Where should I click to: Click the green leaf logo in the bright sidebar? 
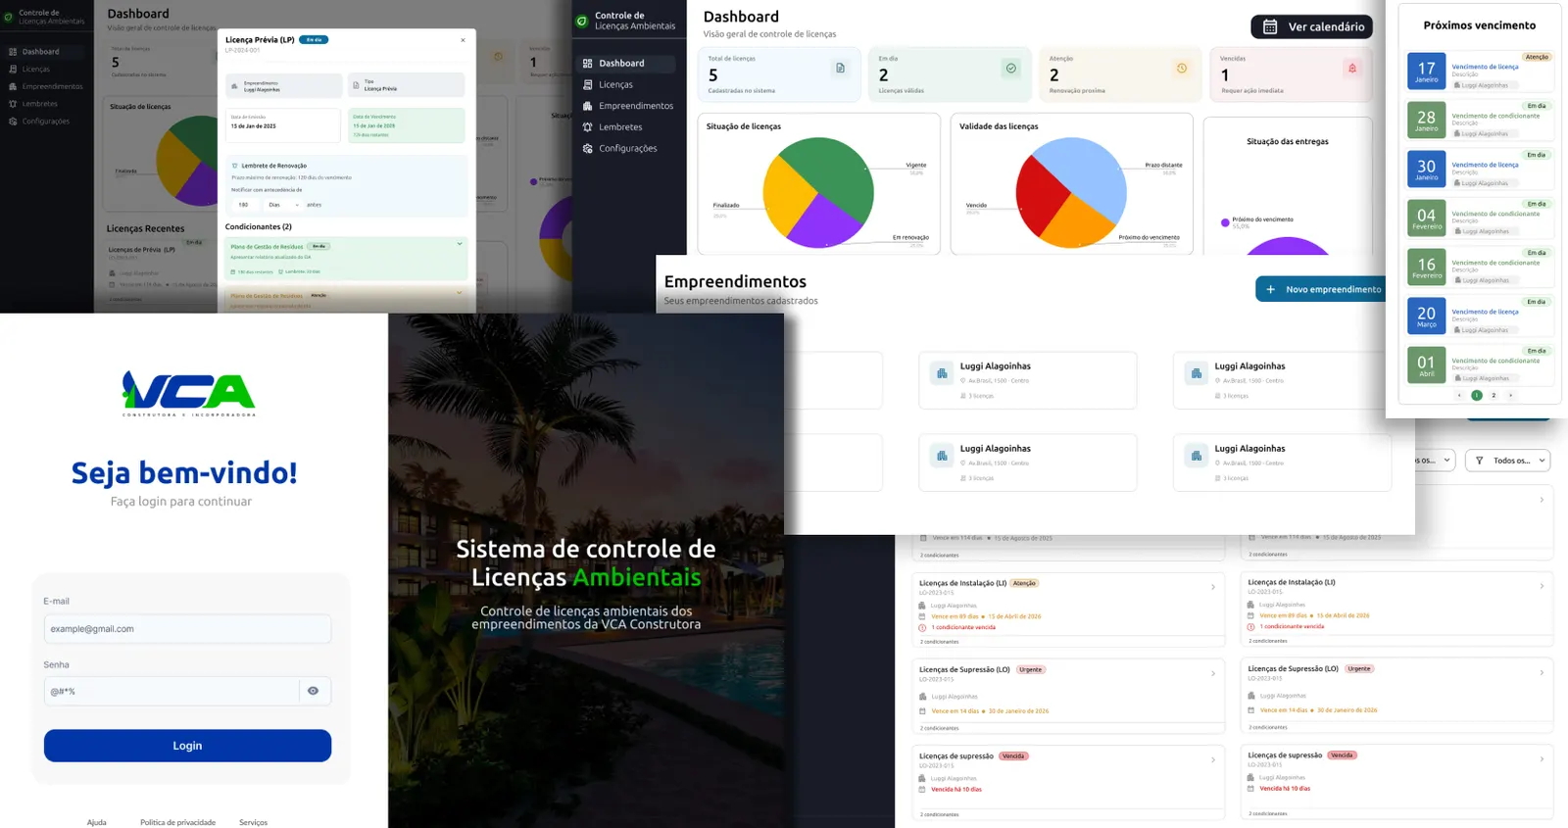point(582,21)
